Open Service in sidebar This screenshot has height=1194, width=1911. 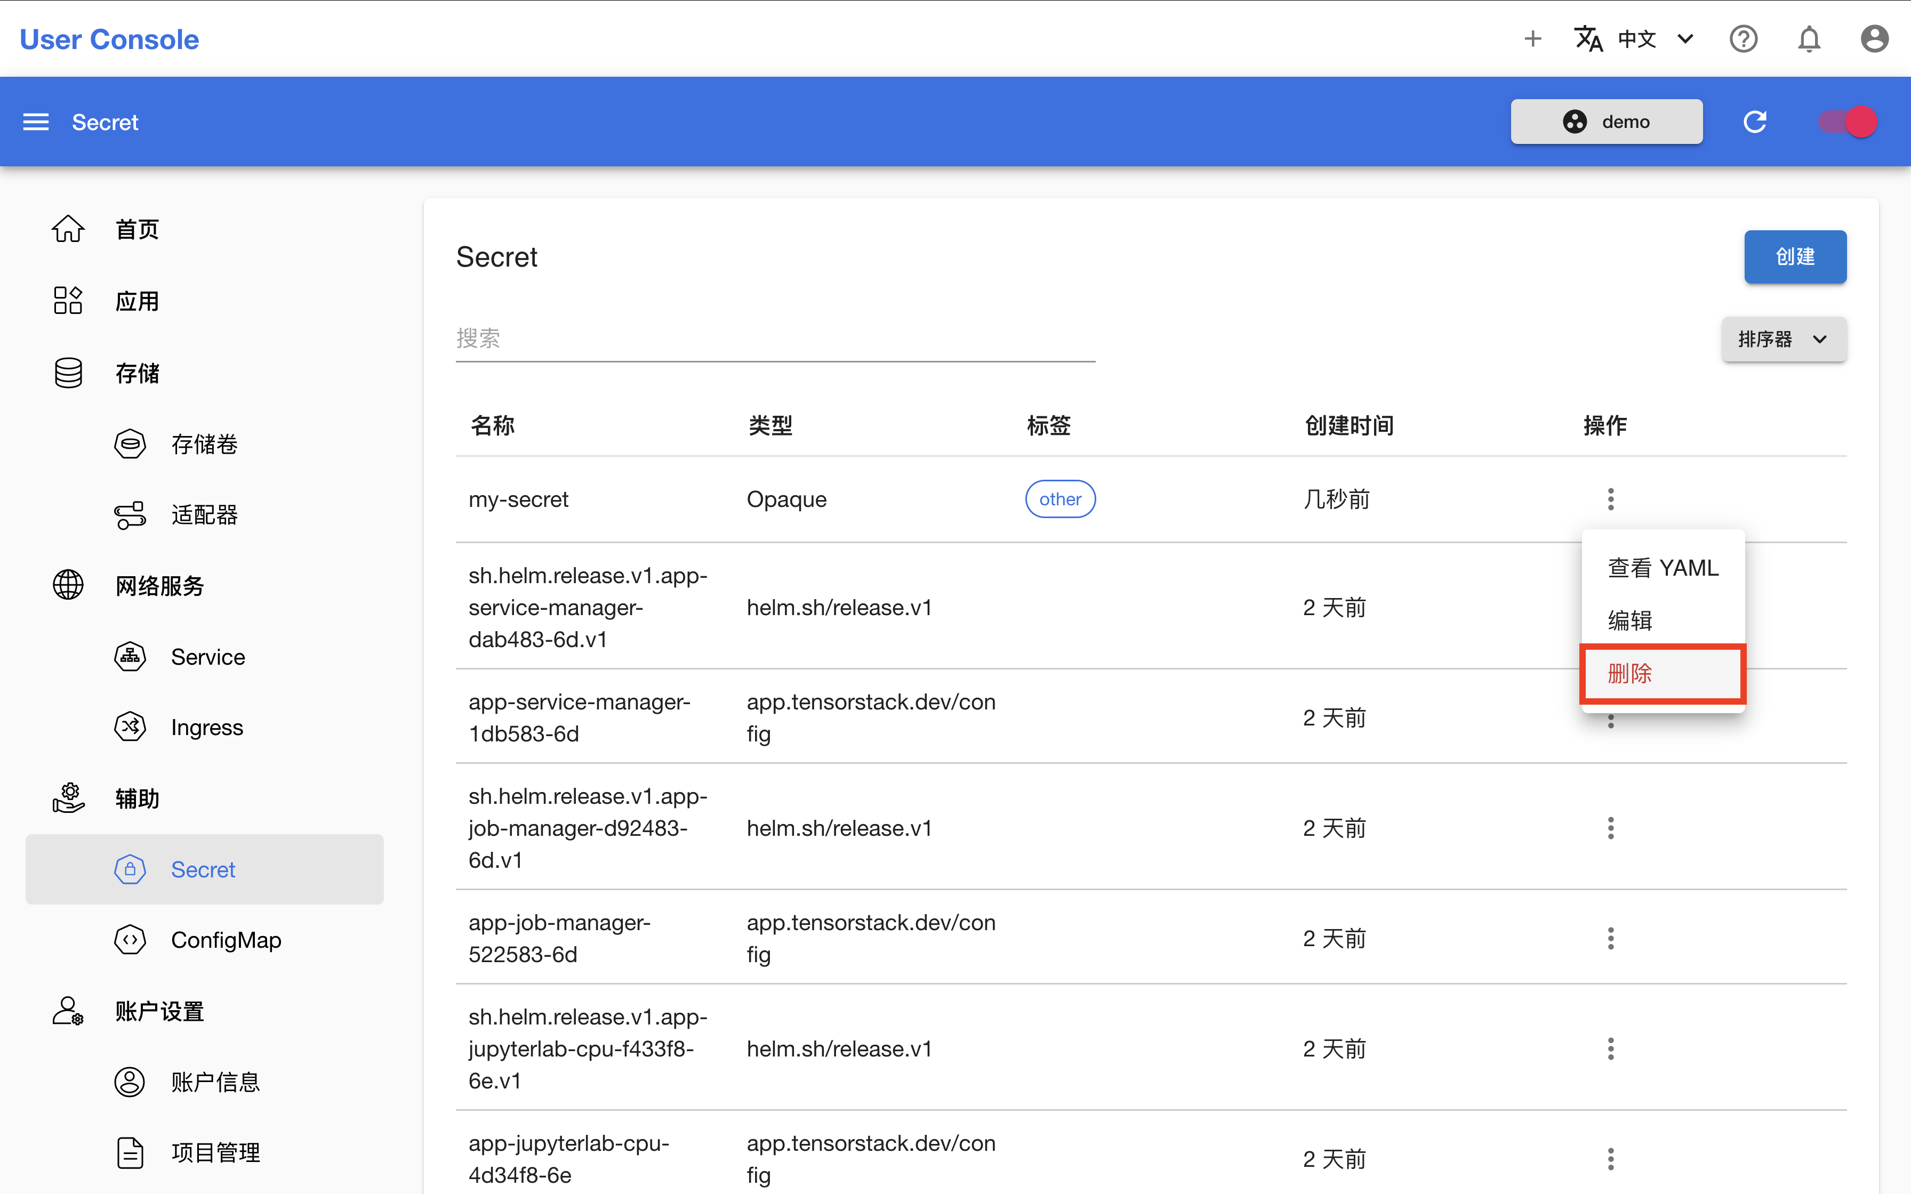[x=208, y=656]
